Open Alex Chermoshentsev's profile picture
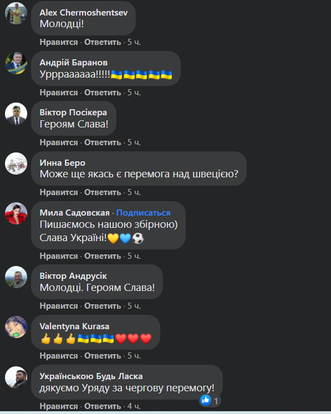The height and width of the screenshot is (414, 331). (x=16, y=13)
